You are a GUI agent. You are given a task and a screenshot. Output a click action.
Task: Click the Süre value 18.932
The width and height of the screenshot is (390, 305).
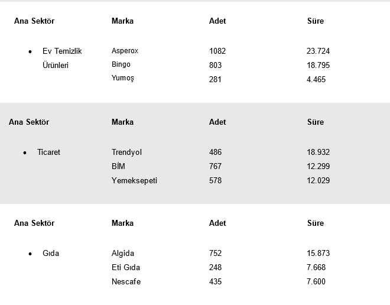pos(318,152)
